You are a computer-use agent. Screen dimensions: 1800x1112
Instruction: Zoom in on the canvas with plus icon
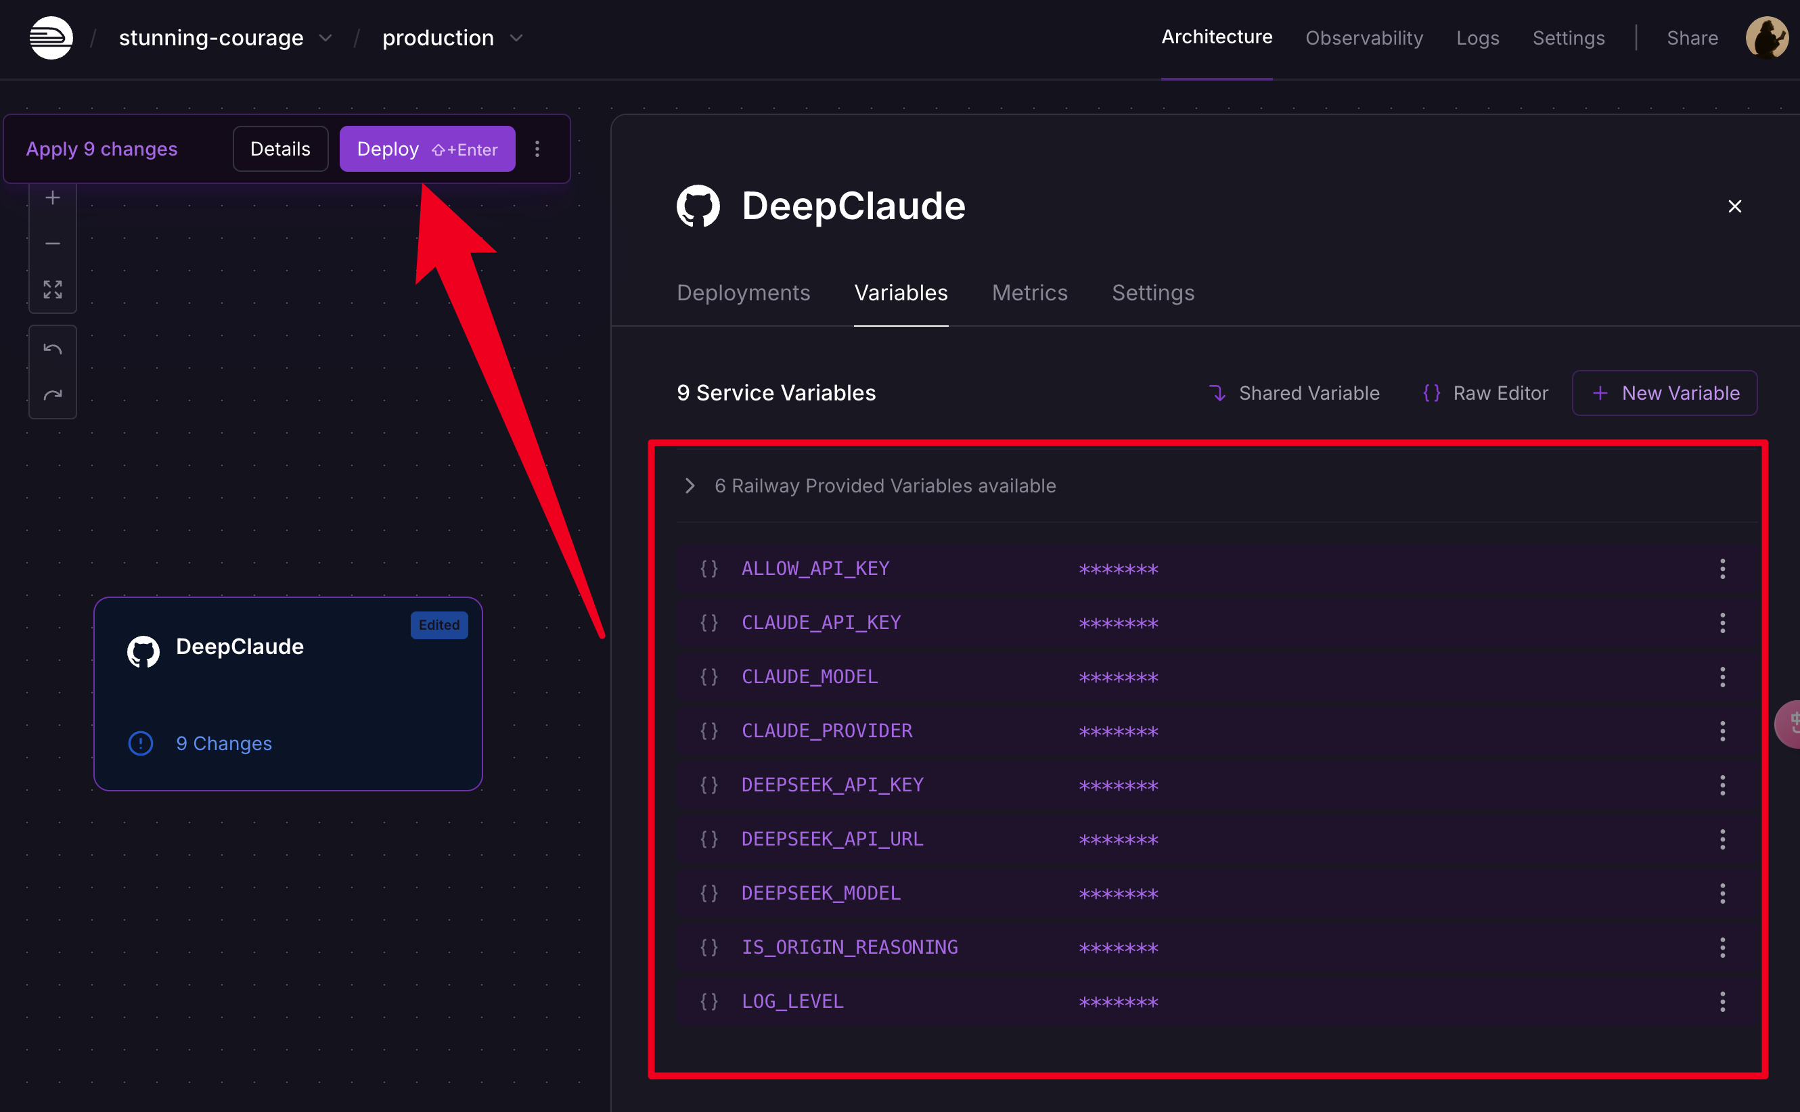click(x=52, y=198)
